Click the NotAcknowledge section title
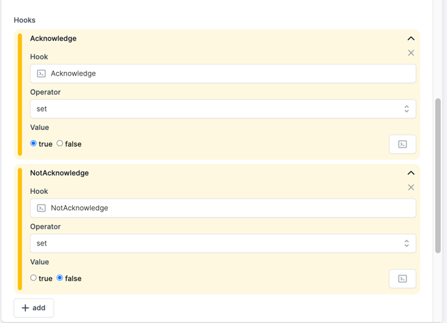The height and width of the screenshot is (323, 447). [x=59, y=173]
